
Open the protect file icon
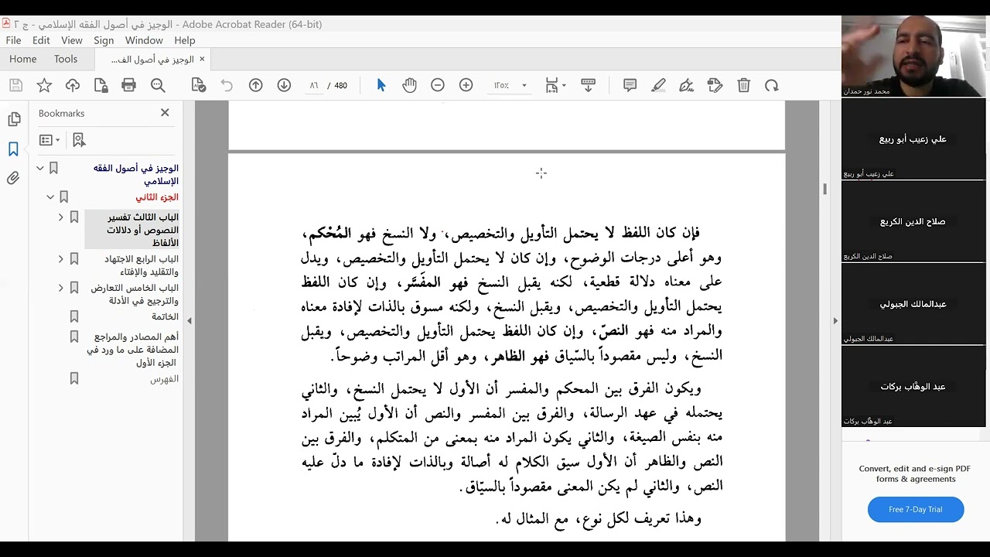(x=101, y=86)
